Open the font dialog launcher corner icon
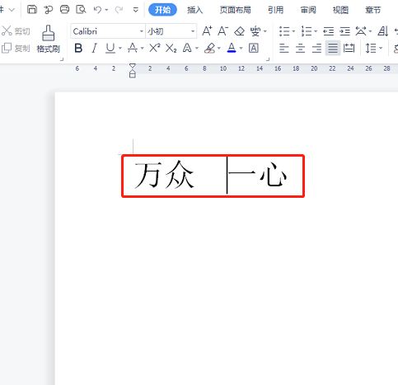The height and width of the screenshot is (385, 398). coord(268,59)
